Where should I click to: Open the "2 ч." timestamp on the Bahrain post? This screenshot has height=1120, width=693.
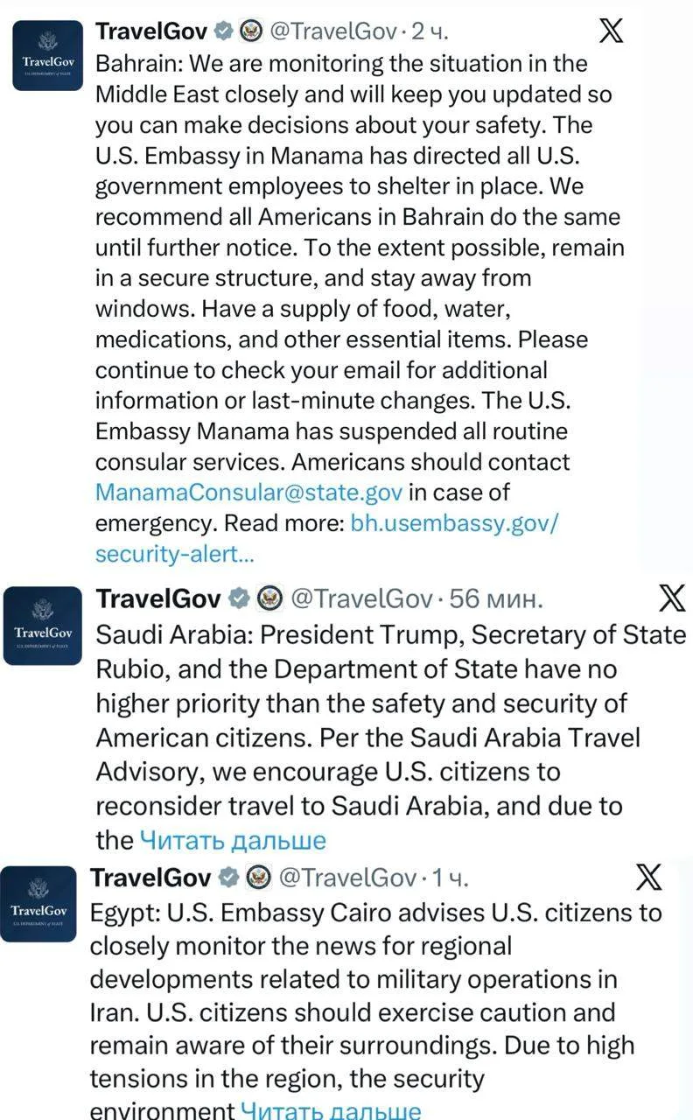tap(430, 32)
